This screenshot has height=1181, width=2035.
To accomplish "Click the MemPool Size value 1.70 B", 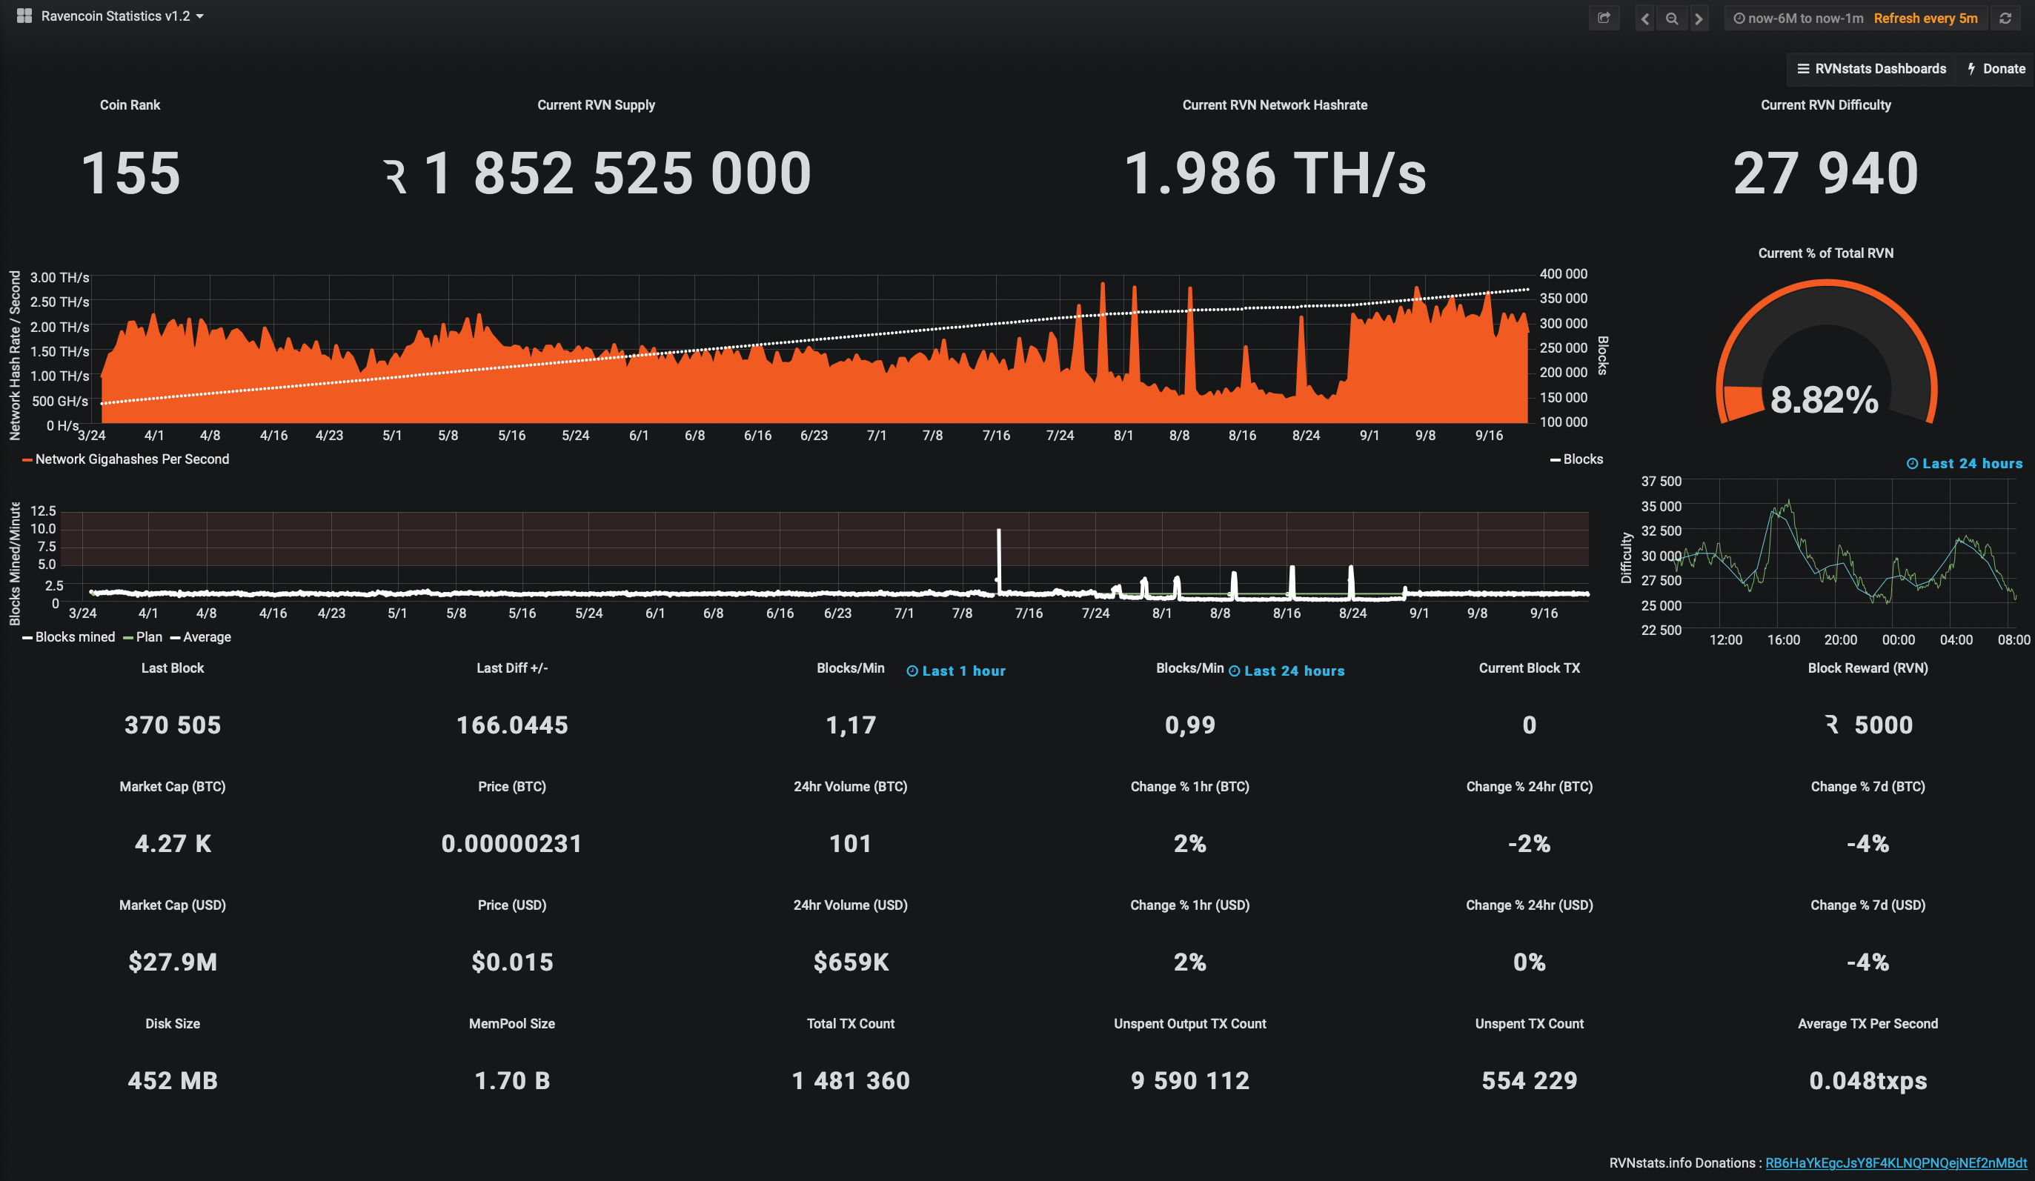I will coord(512,1080).
